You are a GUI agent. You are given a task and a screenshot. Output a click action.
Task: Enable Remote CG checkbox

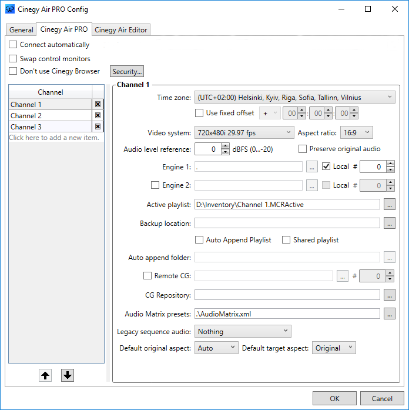(147, 276)
